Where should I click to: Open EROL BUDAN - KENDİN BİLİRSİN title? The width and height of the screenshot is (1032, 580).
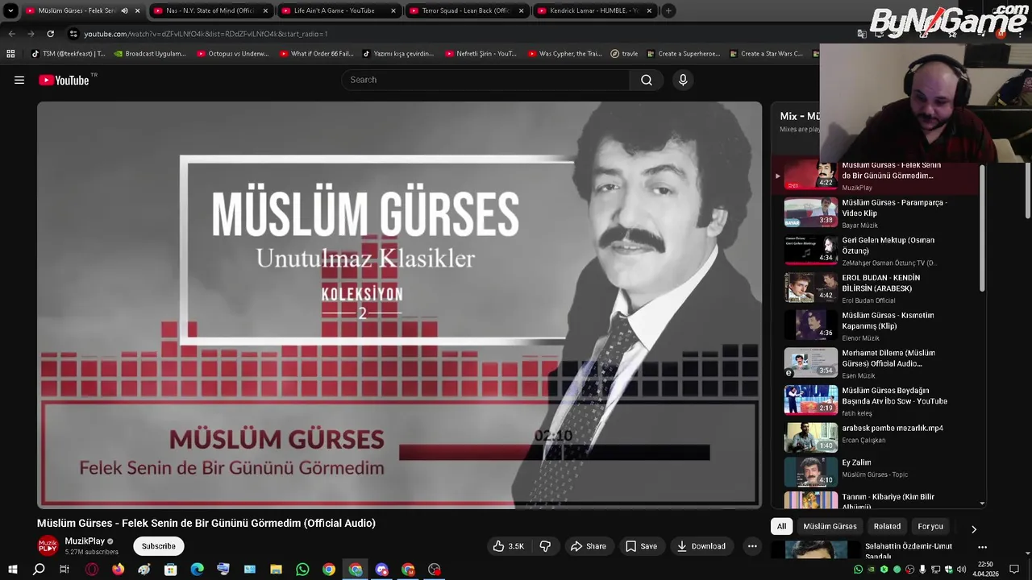coord(881,283)
